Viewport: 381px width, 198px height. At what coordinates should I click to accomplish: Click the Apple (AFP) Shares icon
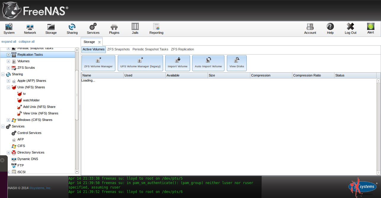[x=14, y=81]
